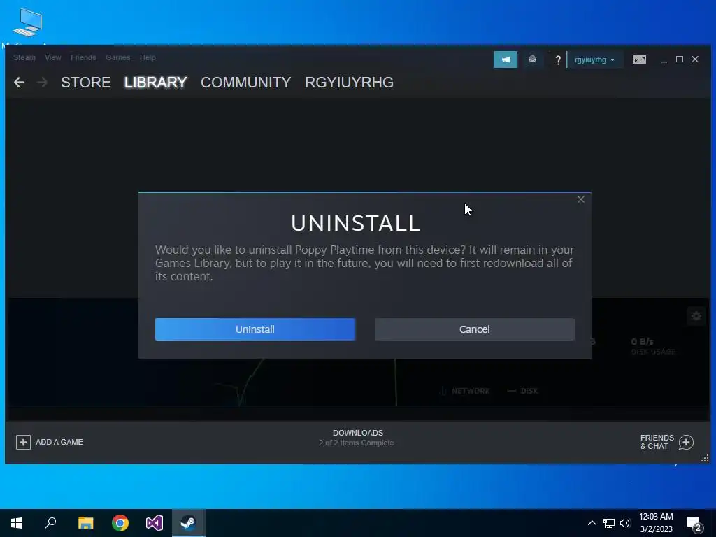Screen dimensions: 716x537
Task: Open downloads settings gear icon
Action: [696, 316]
